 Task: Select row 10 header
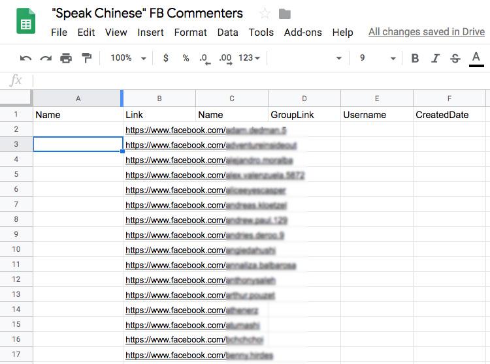16,249
